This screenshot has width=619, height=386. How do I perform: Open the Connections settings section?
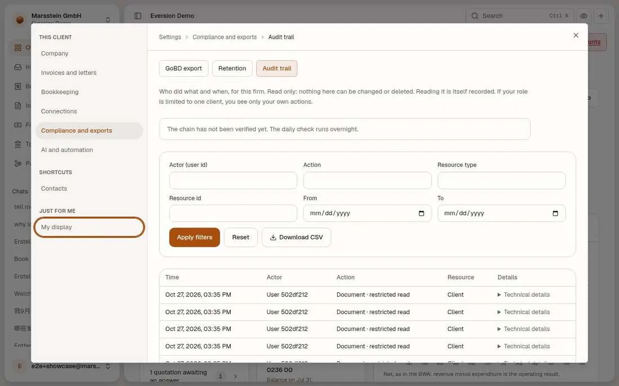pos(89,111)
